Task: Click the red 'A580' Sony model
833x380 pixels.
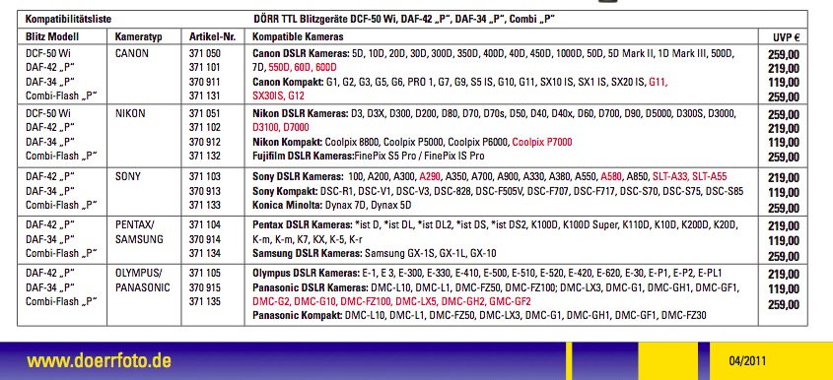Action: [611, 176]
